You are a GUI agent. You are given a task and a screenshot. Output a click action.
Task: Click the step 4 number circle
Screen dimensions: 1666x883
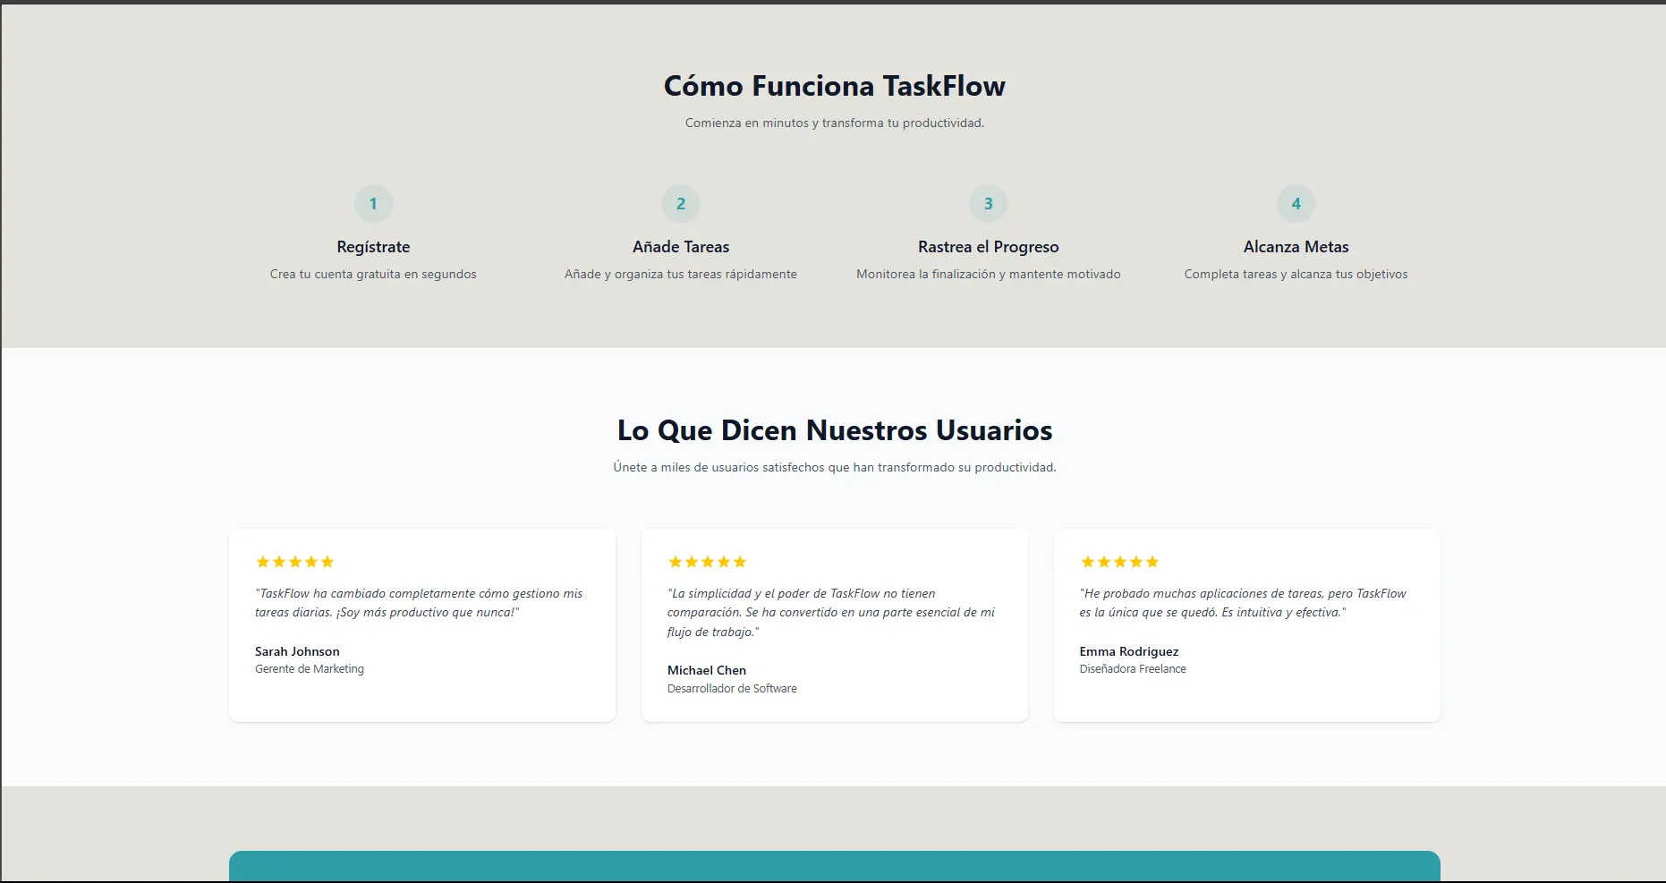point(1296,204)
